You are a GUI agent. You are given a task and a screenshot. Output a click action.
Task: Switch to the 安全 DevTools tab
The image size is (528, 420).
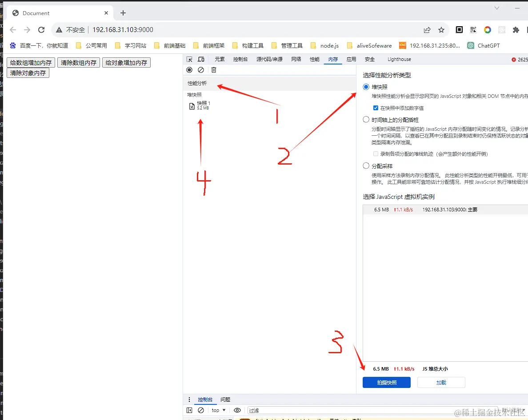(x=370, y=59)
